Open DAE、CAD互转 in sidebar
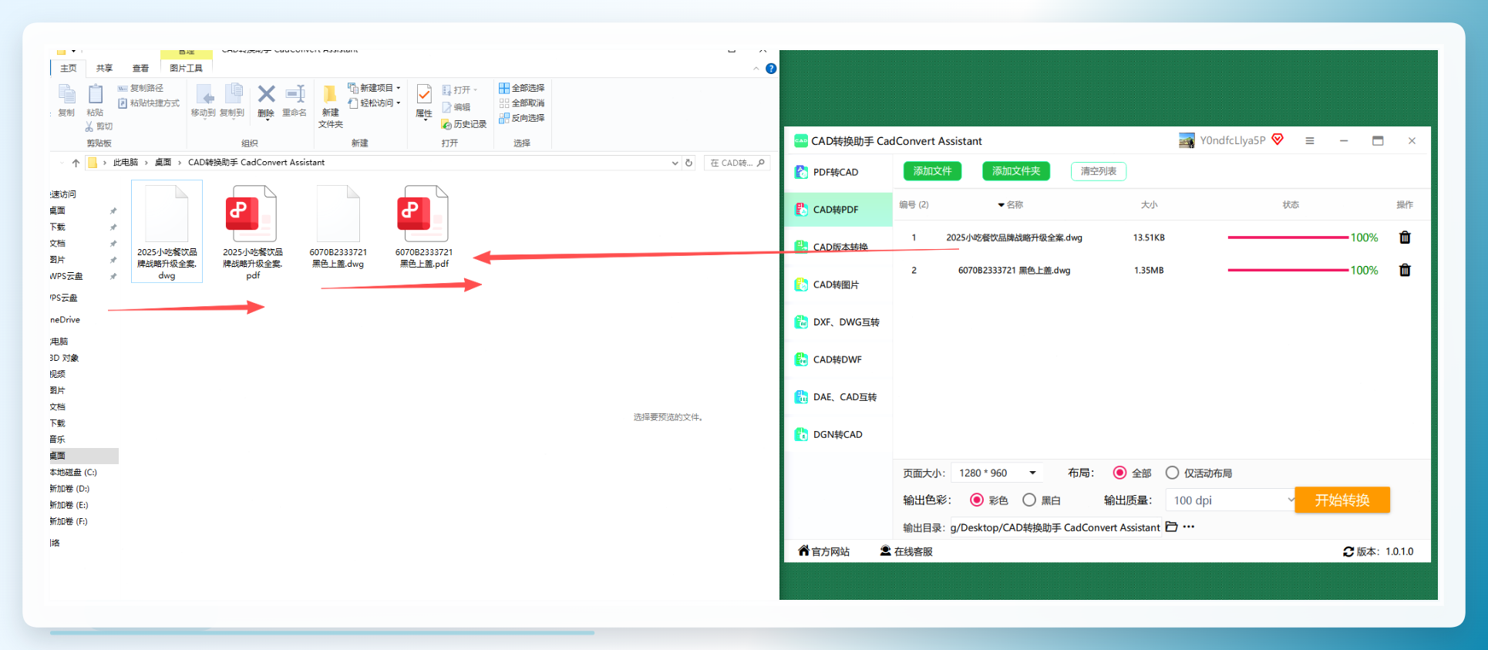 [x=838, y=397]
